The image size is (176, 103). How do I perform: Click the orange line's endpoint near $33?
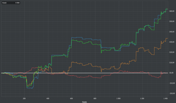pyautogui.click(x=167, y=38)
